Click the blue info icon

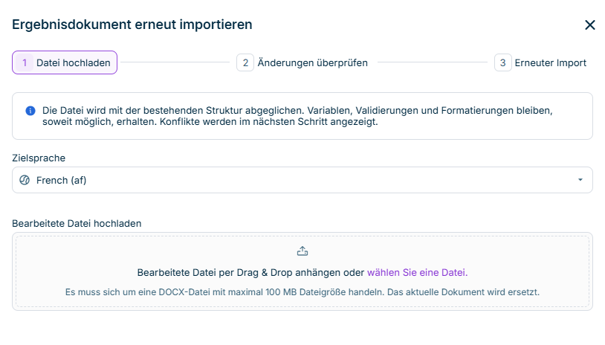[x=30, y=111]
